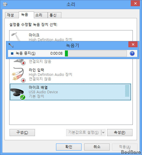The image size is (142, 155).
Task: Confirm with the 확인 button
Action: [69, 147]
